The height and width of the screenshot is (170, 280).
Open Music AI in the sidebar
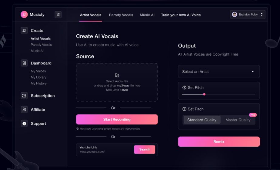tap(37, 51)
